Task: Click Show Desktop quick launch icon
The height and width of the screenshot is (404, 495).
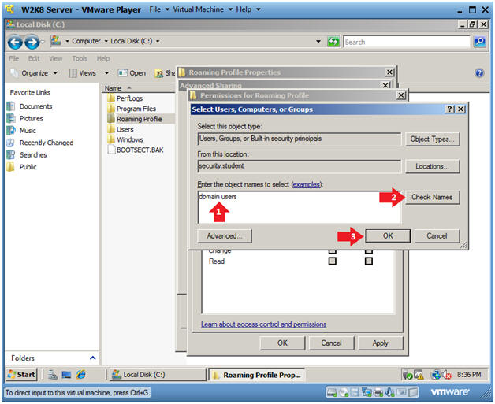Action: click(x=66, y=374)
